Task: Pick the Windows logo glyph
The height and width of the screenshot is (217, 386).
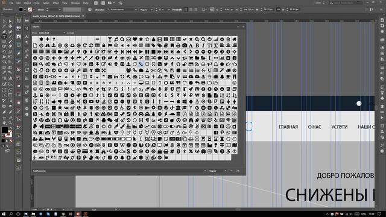Action: click(x=185, y=102)
